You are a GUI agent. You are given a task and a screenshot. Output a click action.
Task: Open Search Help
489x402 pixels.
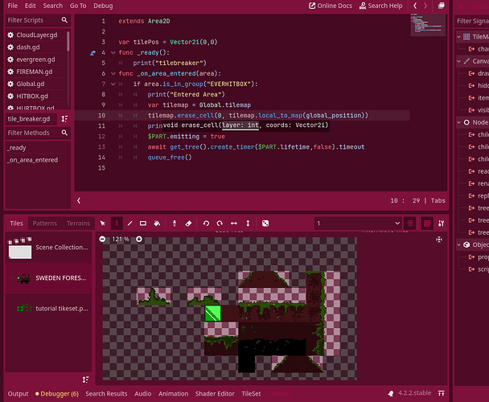point(380,6)
